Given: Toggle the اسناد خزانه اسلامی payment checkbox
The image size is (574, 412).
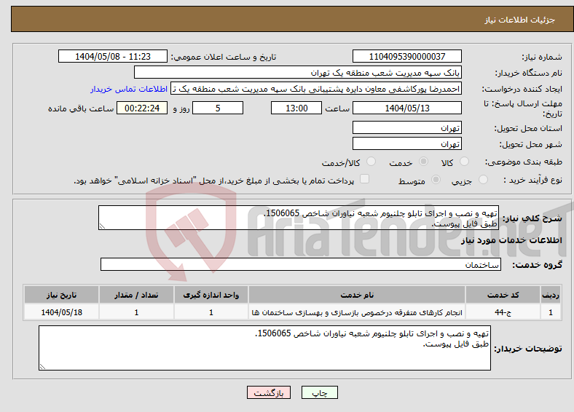Looking at the screenshot, I should click(364, 178).
